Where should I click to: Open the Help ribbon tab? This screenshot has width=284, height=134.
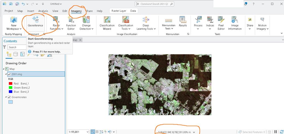[x=99, y=11]
